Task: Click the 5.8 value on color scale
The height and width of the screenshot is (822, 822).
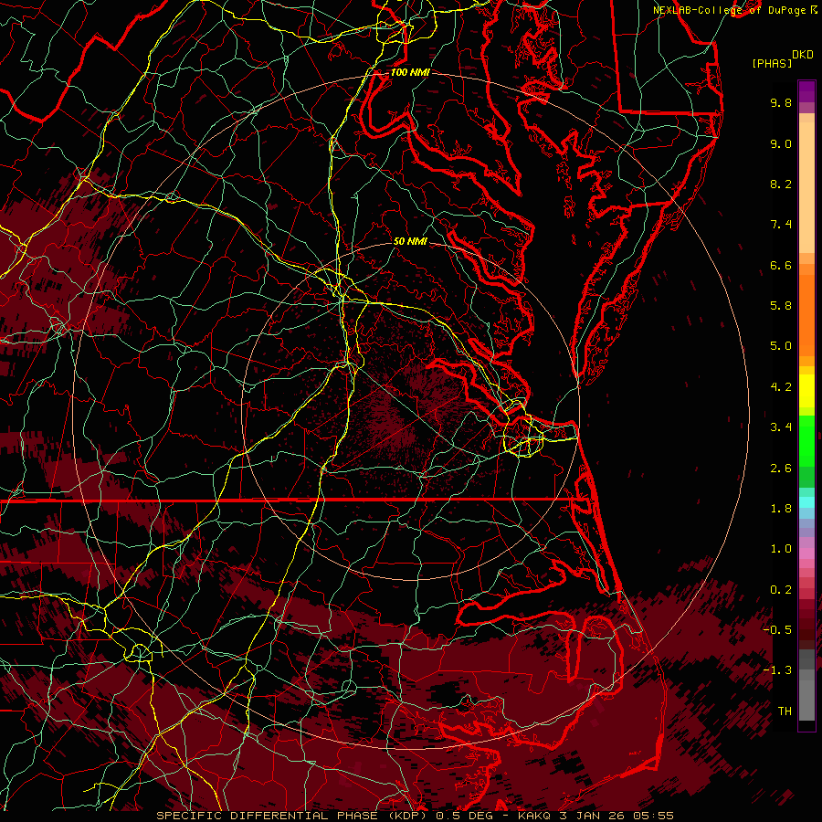Action: click(781, 306)
